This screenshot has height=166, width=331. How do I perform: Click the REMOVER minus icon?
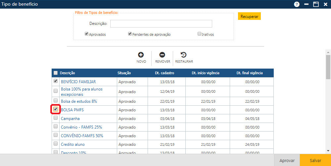coord(162,55)
